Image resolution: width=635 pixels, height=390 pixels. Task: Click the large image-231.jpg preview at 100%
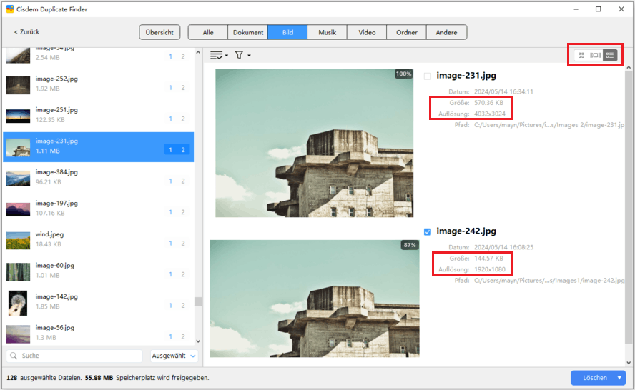(x=314, y=143)
